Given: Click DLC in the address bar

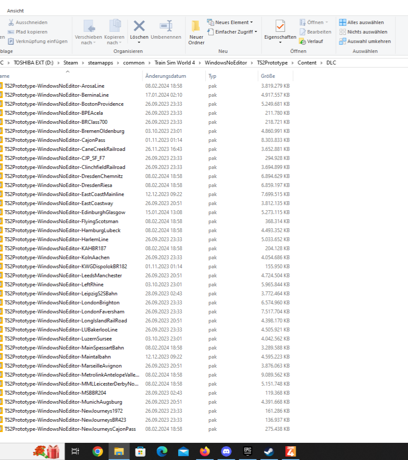Looking at the screenshot, I should point(331,63).
